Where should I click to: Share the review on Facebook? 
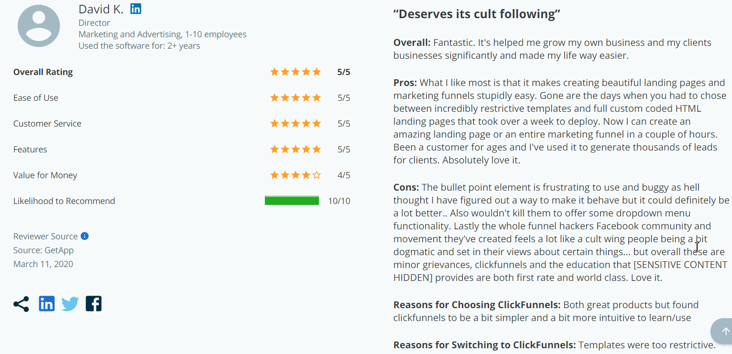94,304
